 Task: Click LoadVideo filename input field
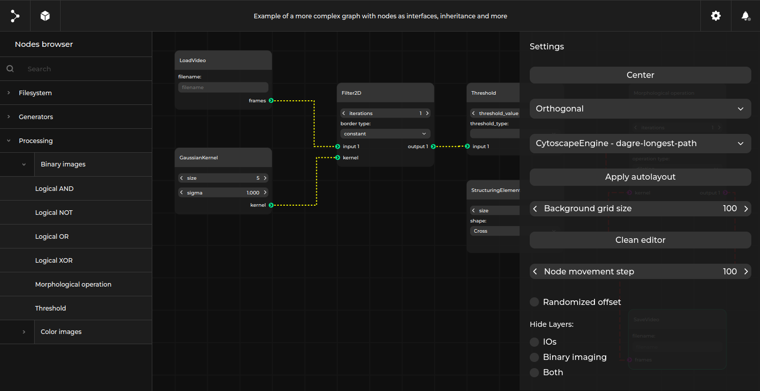pos(223,88)
